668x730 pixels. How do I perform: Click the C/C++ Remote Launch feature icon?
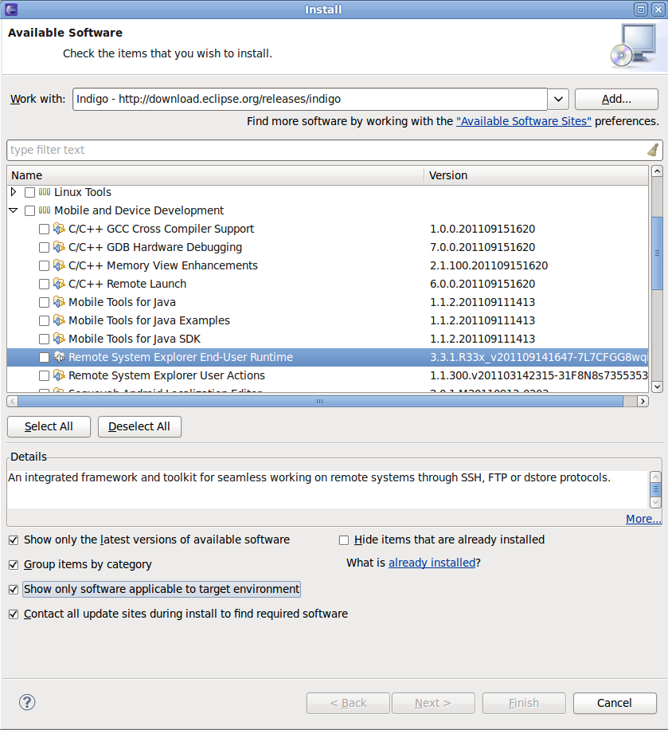pyautogui.click(x=59, y=284)
